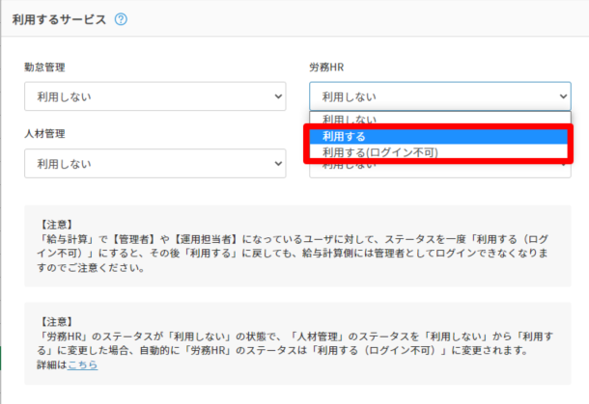Open the 勤怠管理 dropdown

coord(154,96)
